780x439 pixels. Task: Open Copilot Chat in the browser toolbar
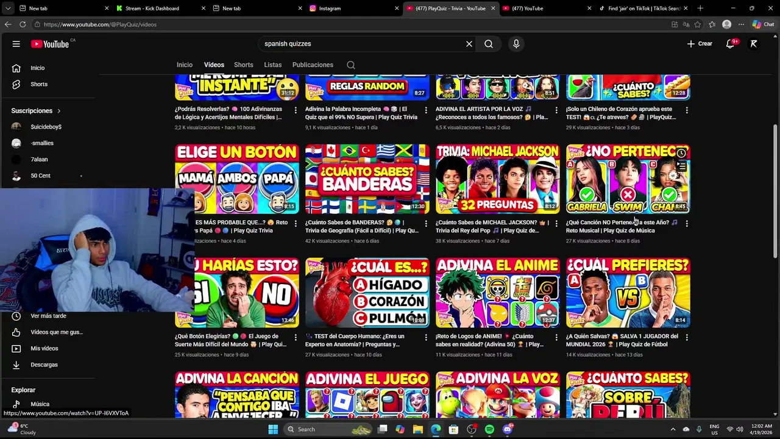(763, 24)
